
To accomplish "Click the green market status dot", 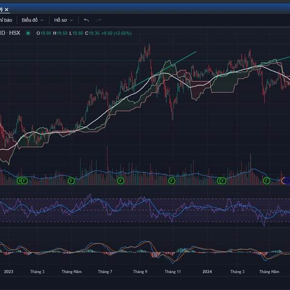I will pos(28,33).
